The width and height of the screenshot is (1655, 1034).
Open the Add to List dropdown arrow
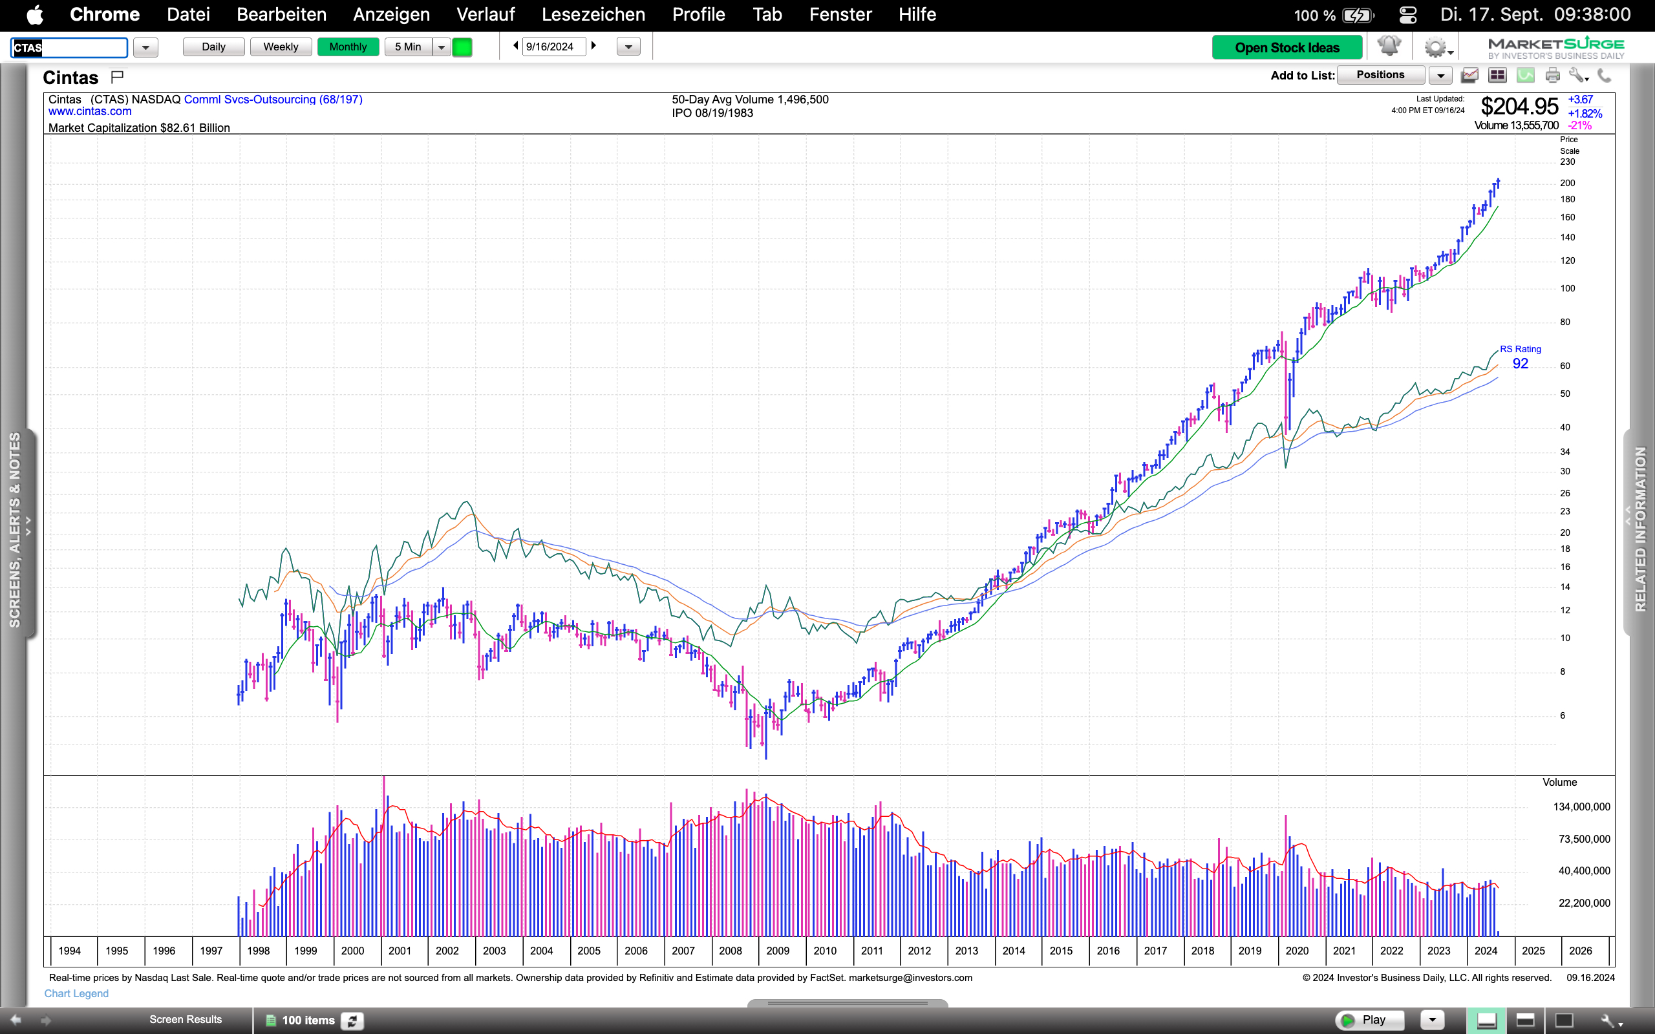pos(1440,75)
